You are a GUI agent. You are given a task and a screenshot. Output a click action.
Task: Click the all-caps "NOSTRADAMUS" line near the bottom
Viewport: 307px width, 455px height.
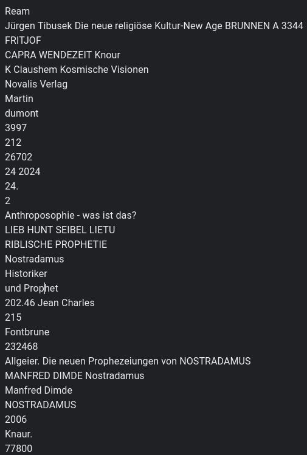coord(40,405)
